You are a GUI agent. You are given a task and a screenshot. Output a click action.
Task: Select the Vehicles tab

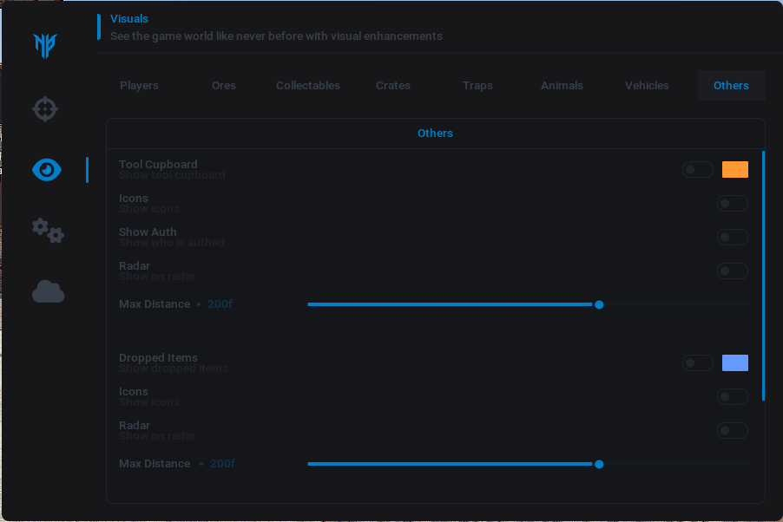(647, 86)
